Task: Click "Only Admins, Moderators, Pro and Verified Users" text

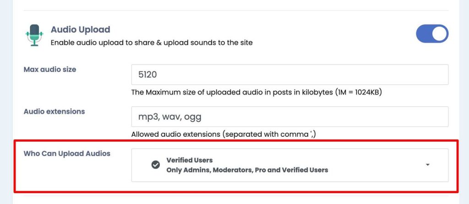Action: (247, 170)
